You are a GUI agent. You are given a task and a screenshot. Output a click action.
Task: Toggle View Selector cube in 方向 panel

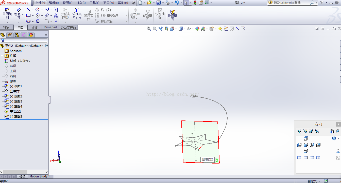click(332, 131)
